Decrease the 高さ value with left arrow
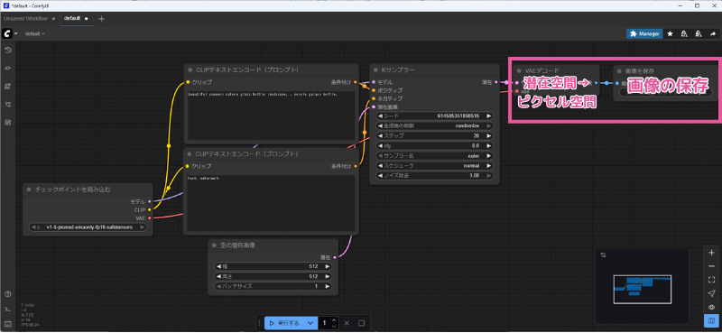Image resolution: width=722 pixels, height=333 pixels. tap(218, 276)
